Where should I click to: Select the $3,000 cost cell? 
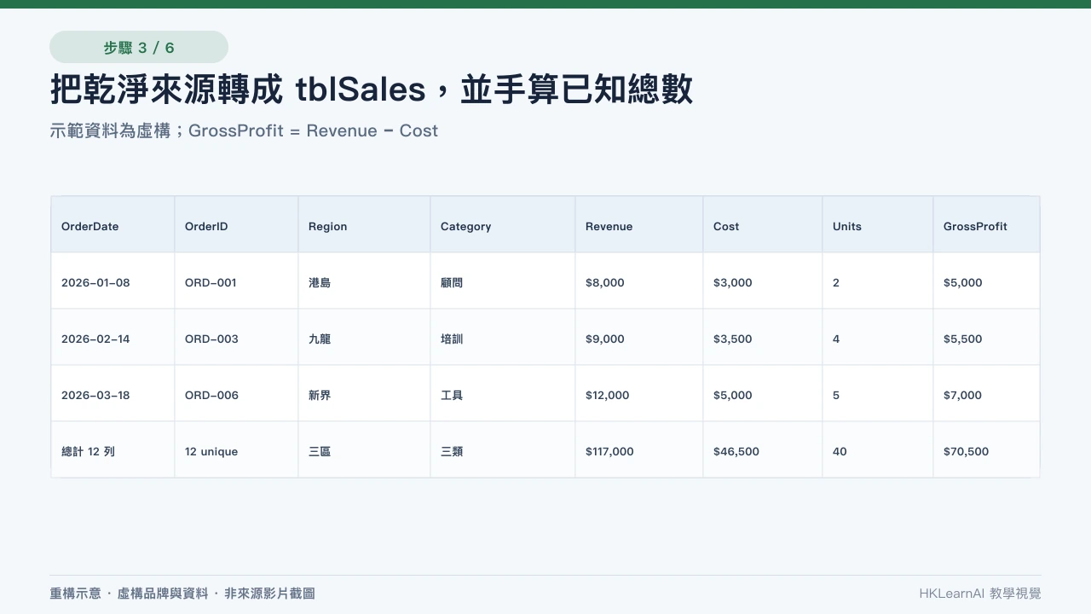[763, 281]
